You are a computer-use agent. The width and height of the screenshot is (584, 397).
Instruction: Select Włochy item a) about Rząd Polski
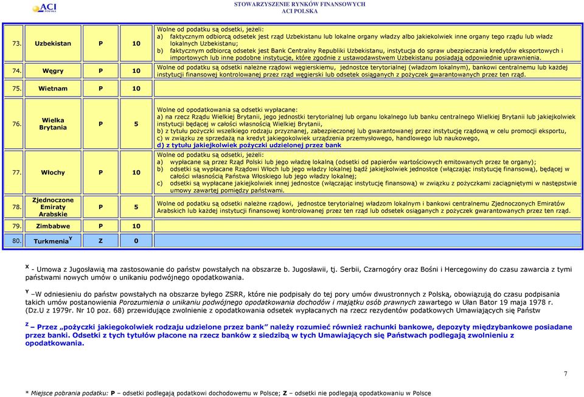(346, 162)
